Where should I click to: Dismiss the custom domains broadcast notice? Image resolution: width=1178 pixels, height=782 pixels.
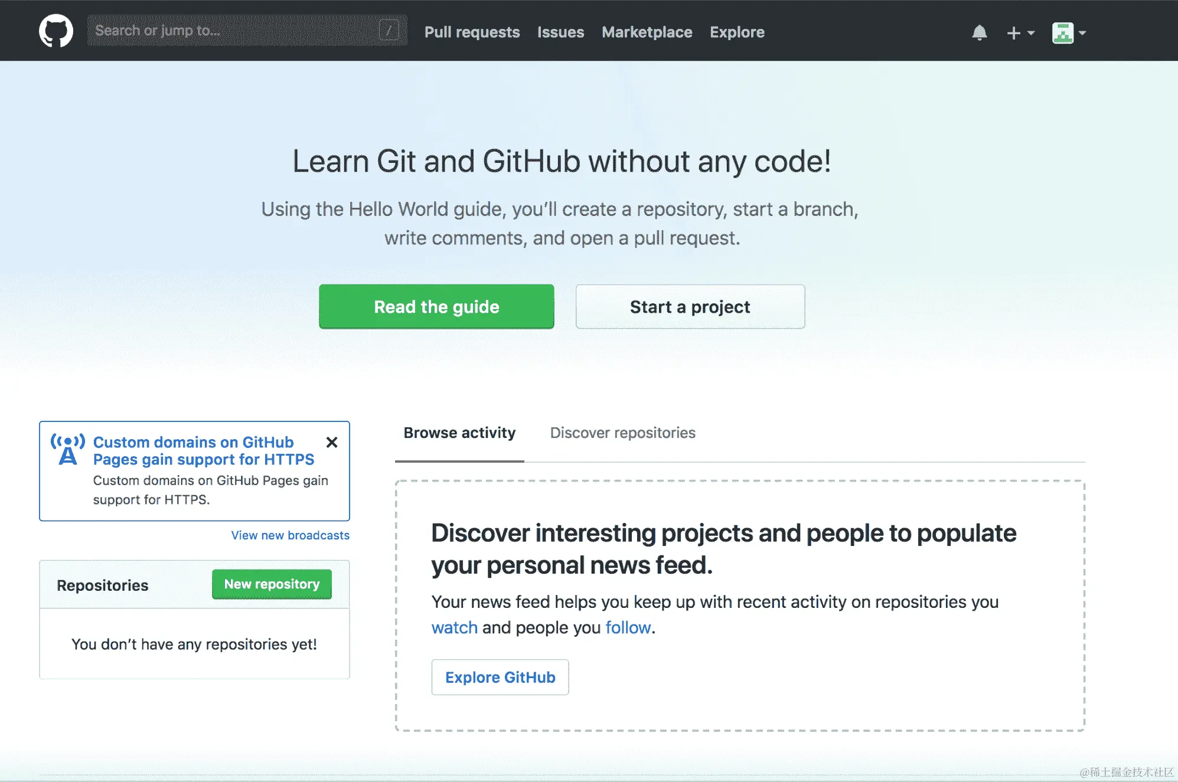point(332,442)
